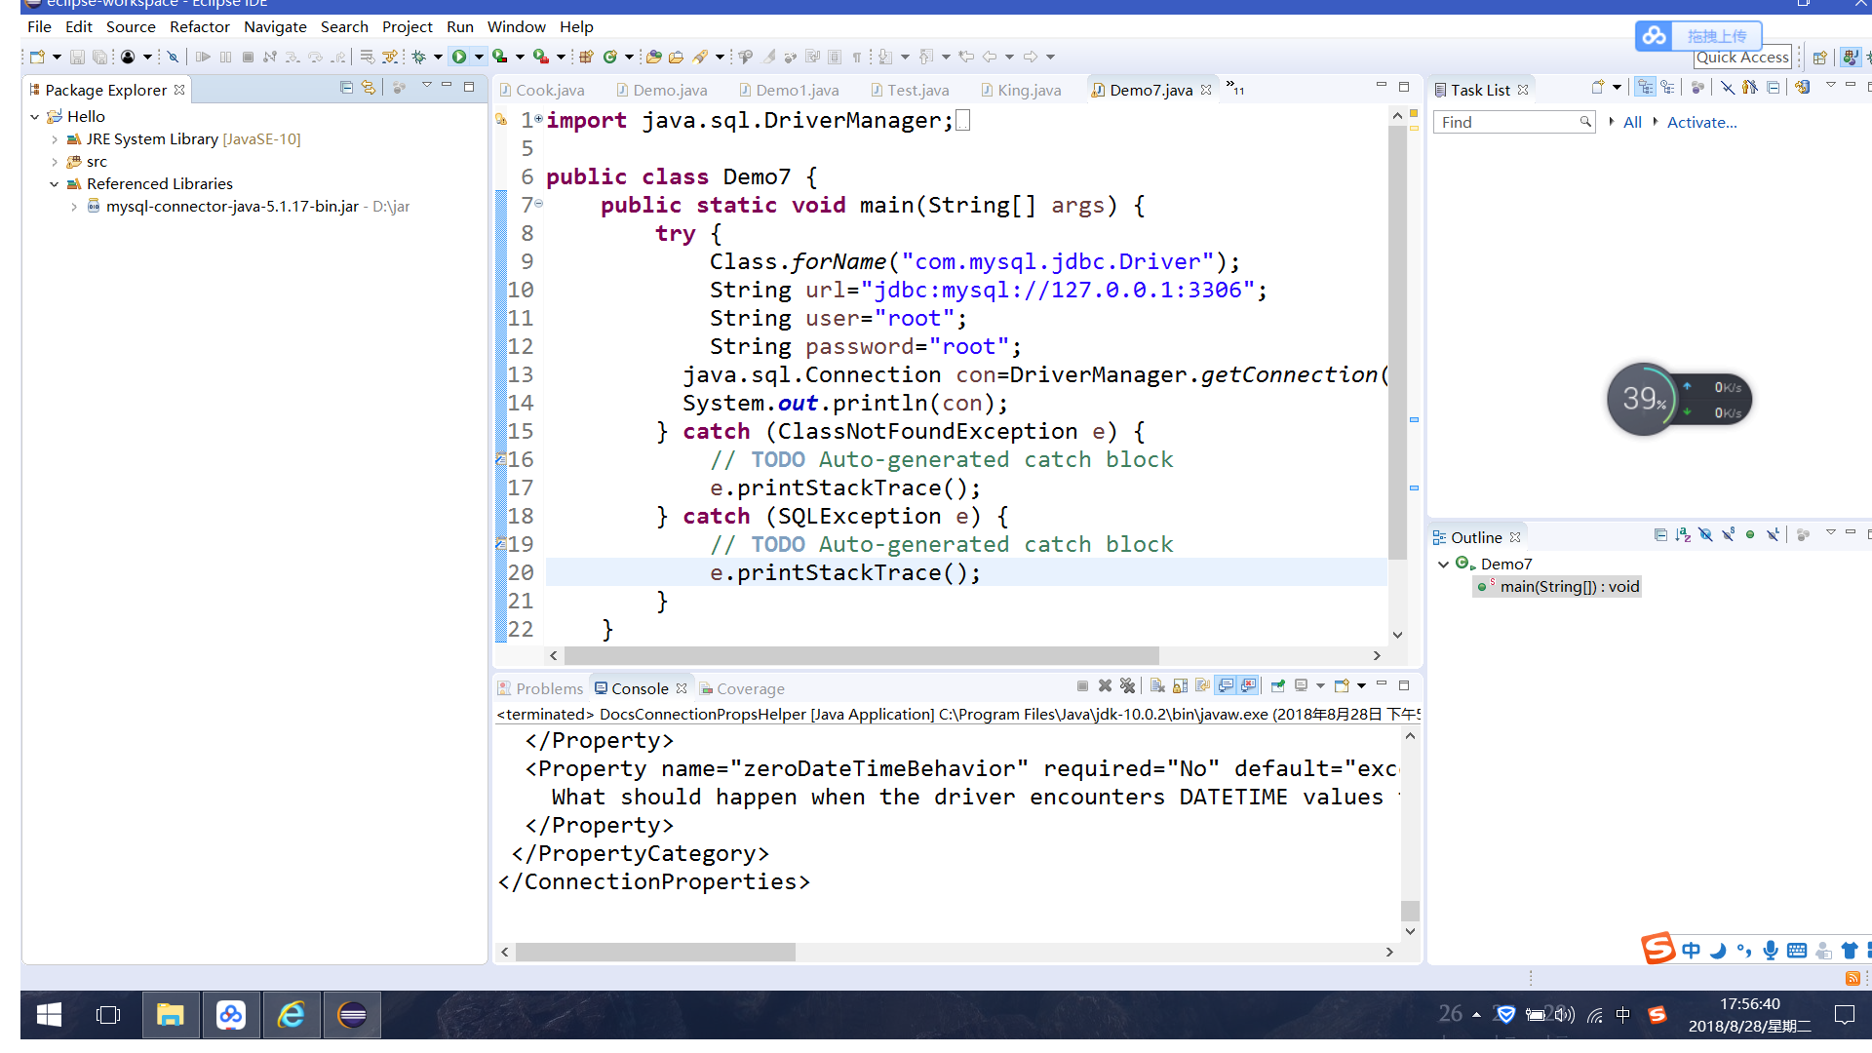Clear the console output
This screenshot has height=1053, width=1872.
1157,685
